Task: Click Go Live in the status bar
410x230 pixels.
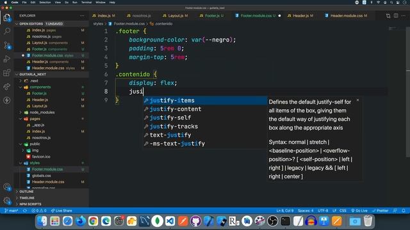Action: click(359, 210)
